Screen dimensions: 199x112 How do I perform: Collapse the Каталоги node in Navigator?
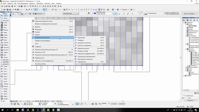[186, 49]
